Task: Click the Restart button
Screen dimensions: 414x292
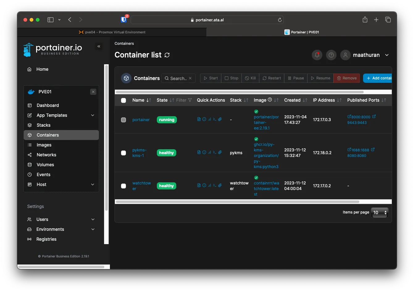Action: tap(272, 78)
